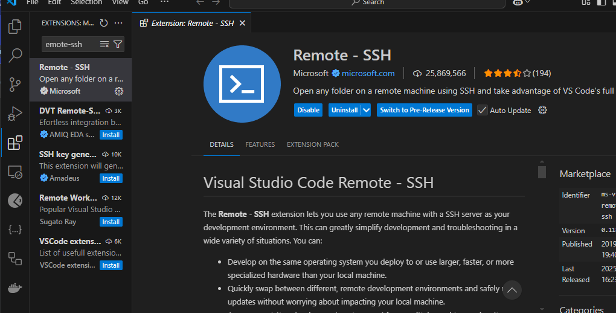
Task: Click the star rating of the extension
Action: (507, 73)
